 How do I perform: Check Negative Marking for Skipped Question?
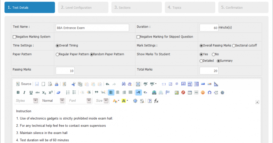click(x=138, y=37)
